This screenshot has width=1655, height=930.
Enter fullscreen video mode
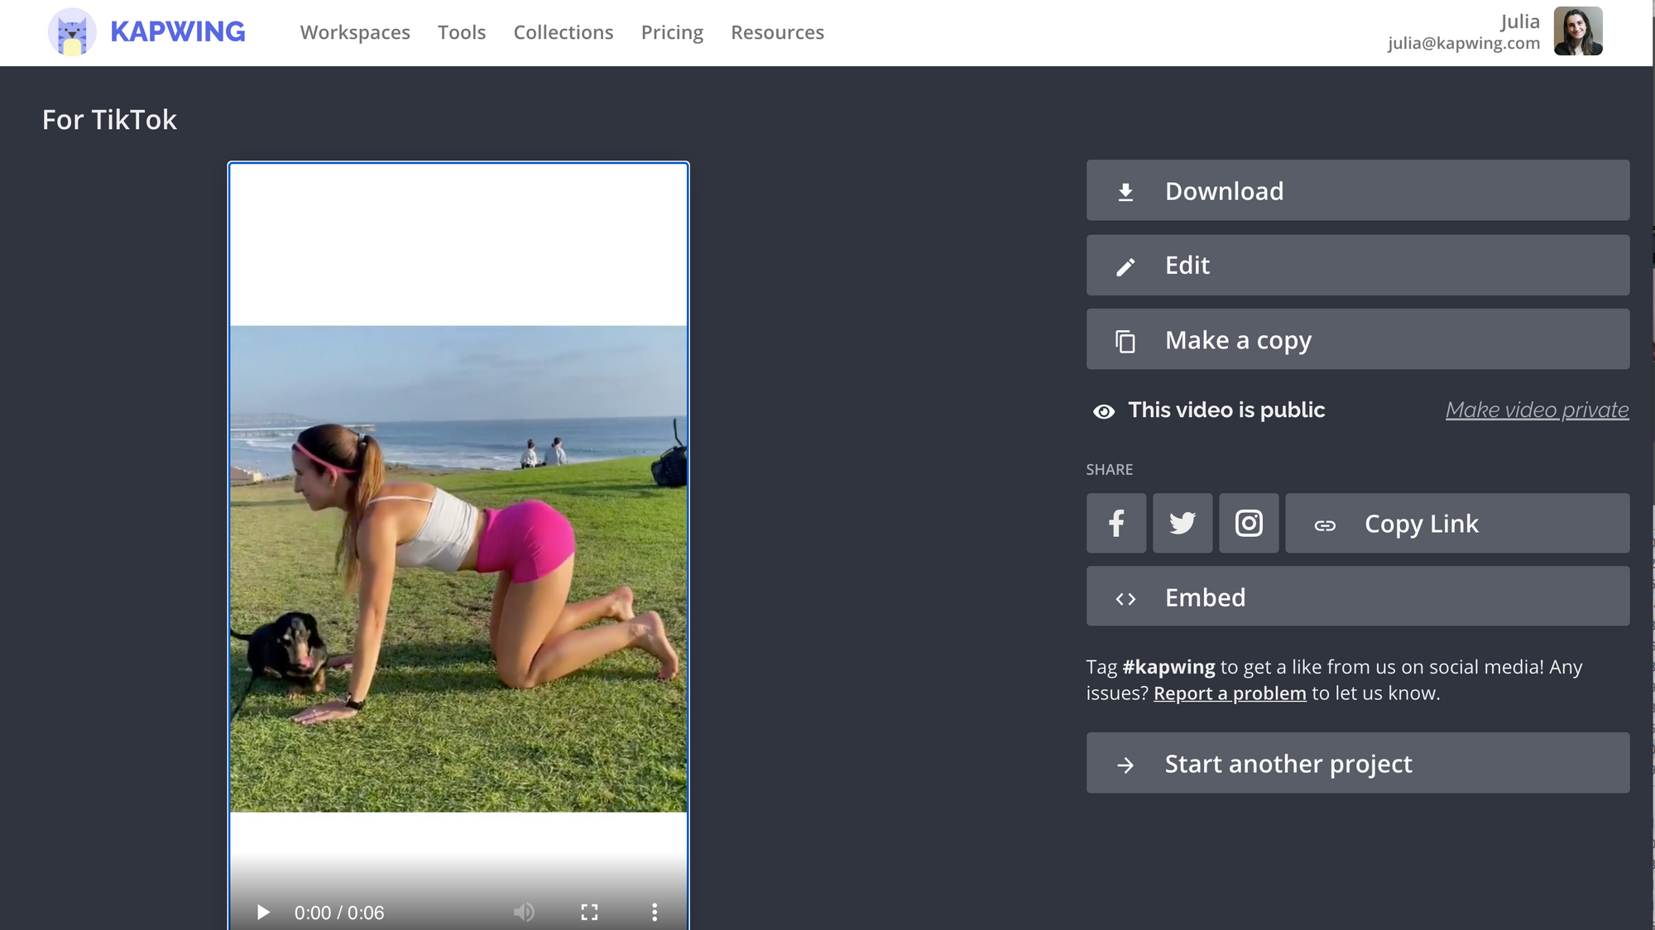coord(589,912)
